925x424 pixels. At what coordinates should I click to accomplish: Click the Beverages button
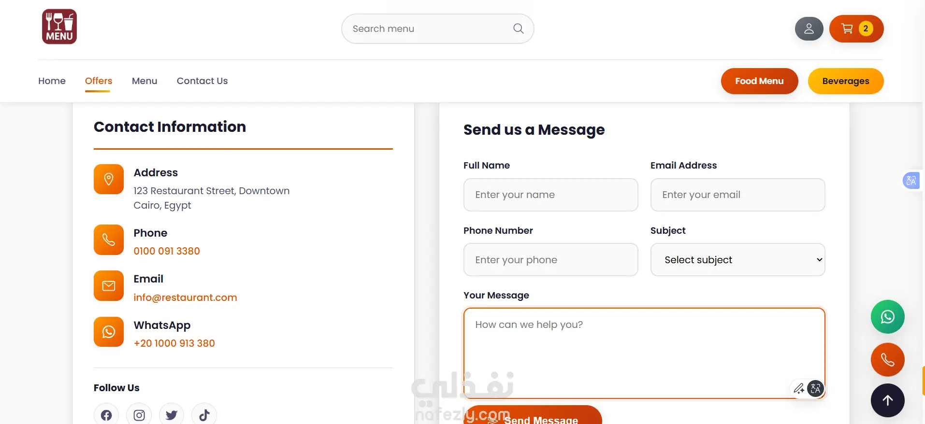[x=845, y=81]
